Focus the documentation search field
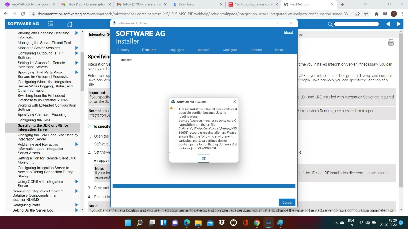This screenshot has width=408, height=229. pos(356,24)
